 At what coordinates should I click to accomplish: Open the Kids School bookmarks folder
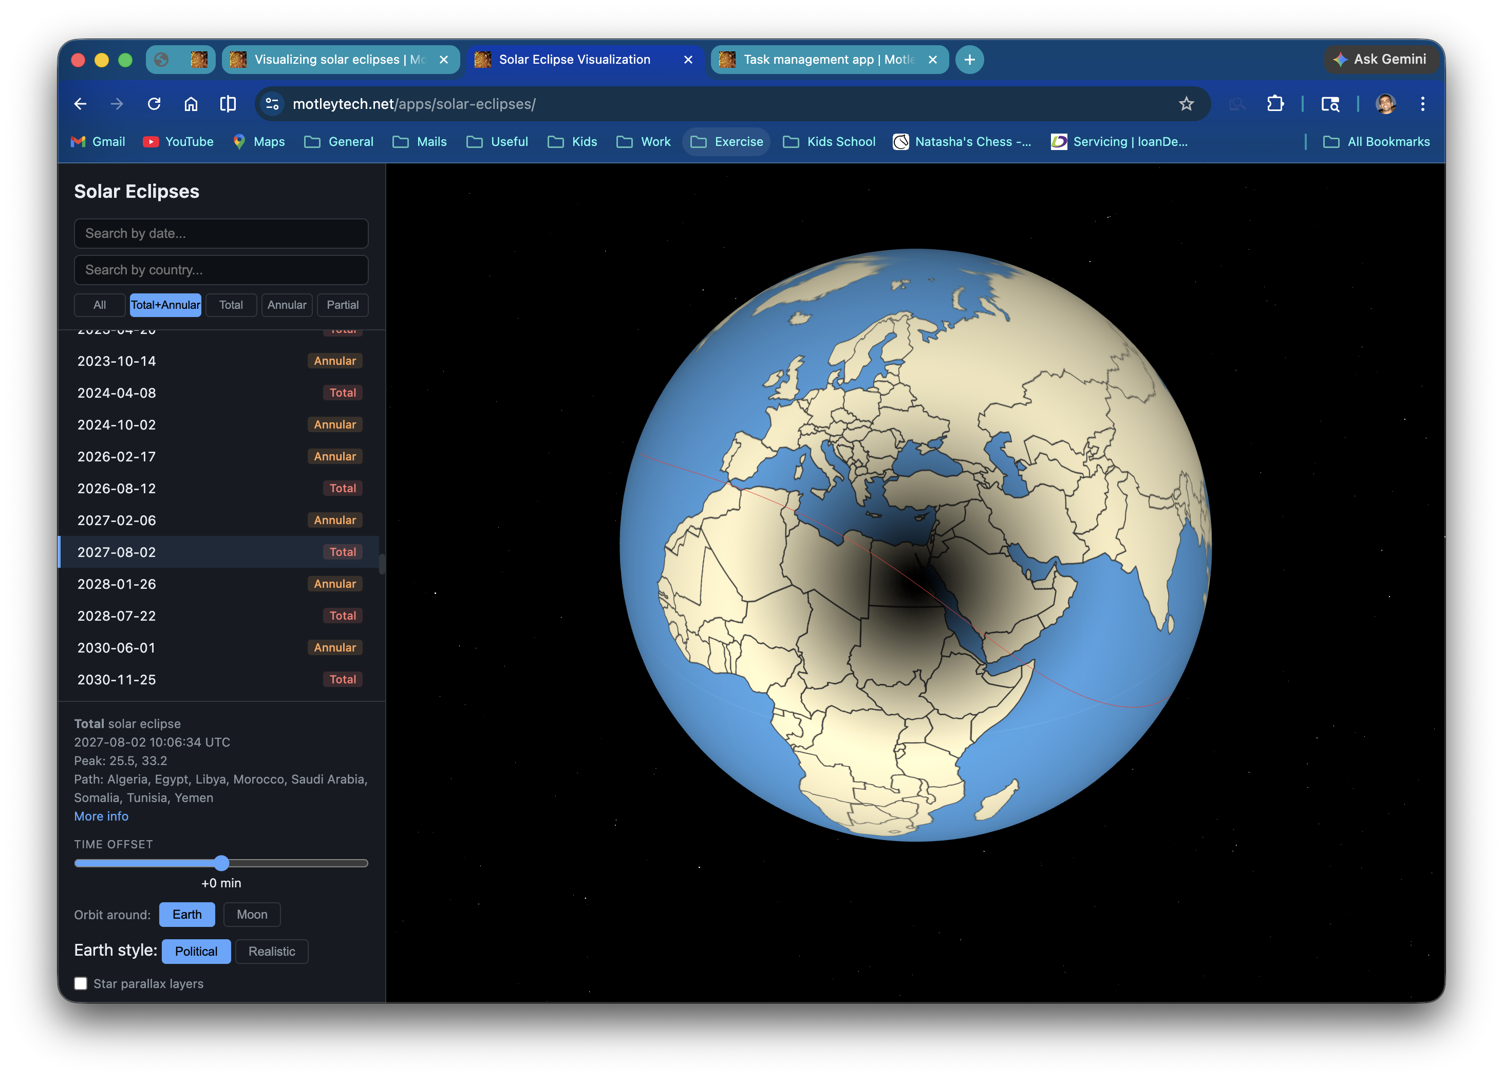click(829, 141)
